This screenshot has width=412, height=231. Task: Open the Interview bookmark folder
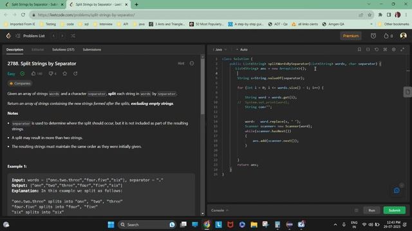[x=103, y=24]
